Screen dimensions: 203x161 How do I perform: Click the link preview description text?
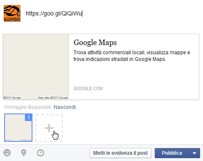click(132, 56)
